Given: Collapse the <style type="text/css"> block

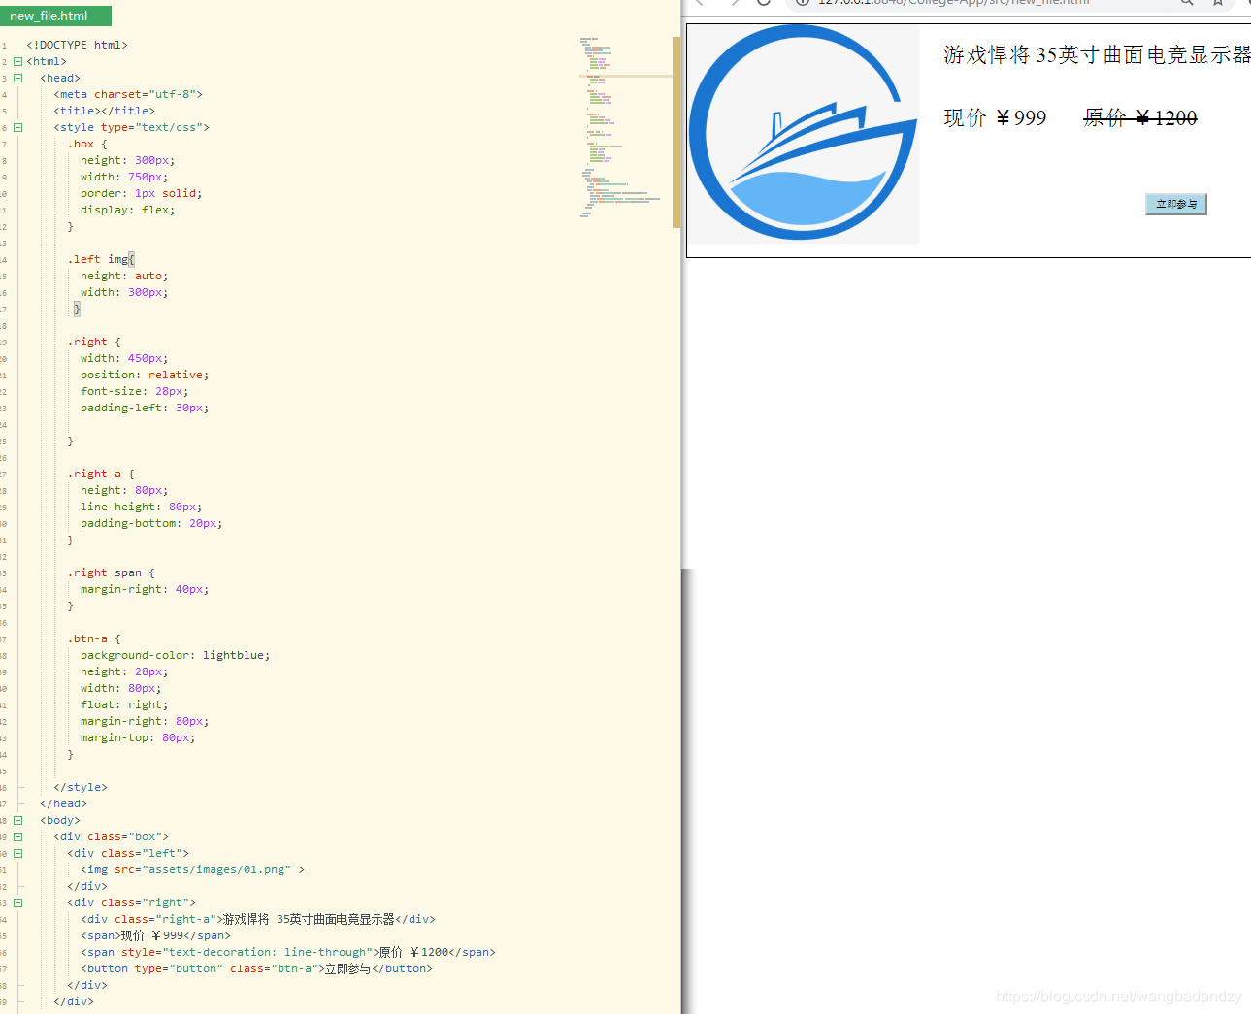Looking at the screenshot, I should click(x=17, y=127).
